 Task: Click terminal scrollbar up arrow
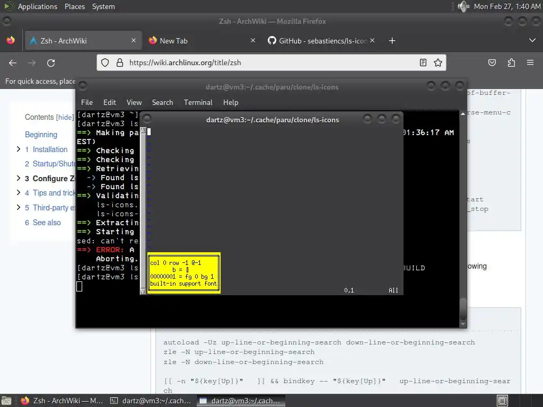pyautogui.click(x=463, y=114)
